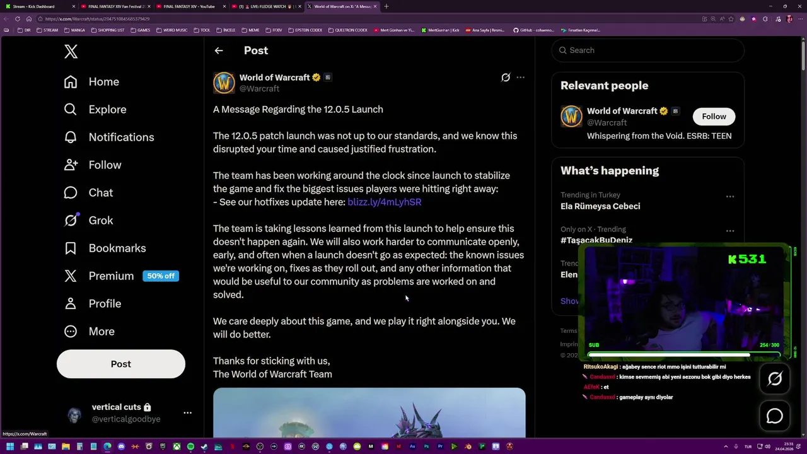Click the browser address bar

(x=366, y=19)
